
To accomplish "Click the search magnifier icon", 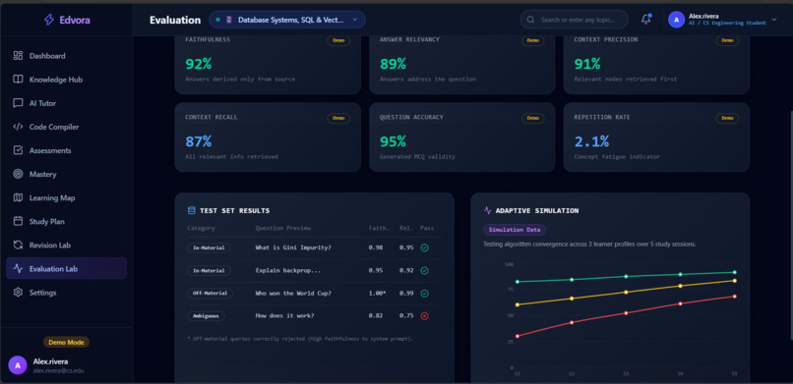I will [530, 20].
